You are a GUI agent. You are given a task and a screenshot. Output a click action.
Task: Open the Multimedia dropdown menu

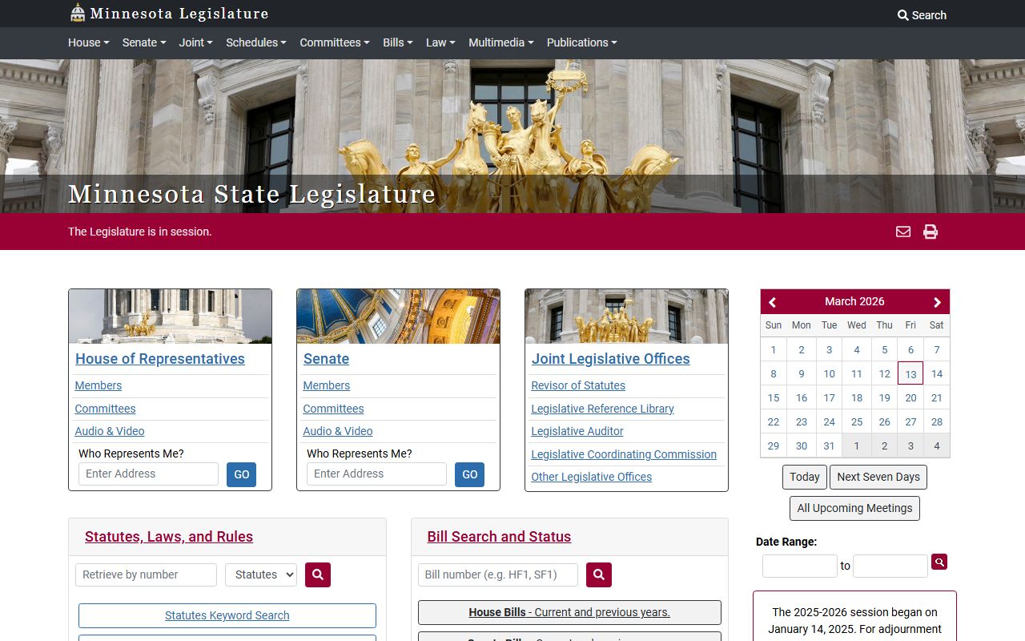point(501,42)
